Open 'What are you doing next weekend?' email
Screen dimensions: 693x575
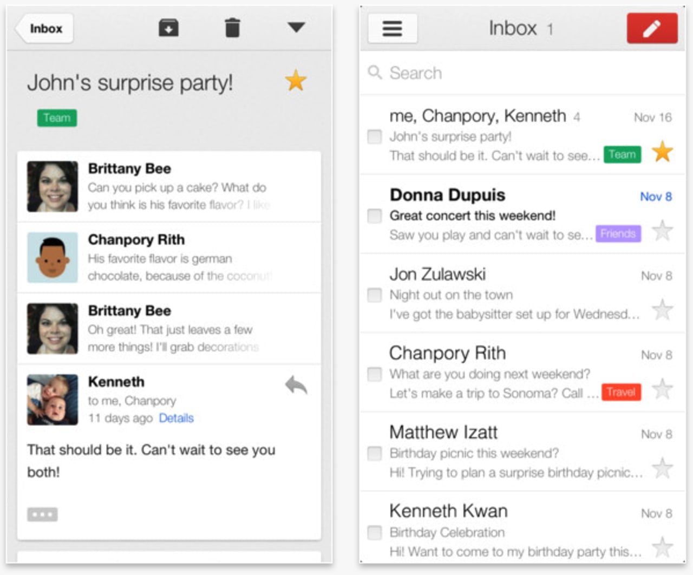coord(522,373)
